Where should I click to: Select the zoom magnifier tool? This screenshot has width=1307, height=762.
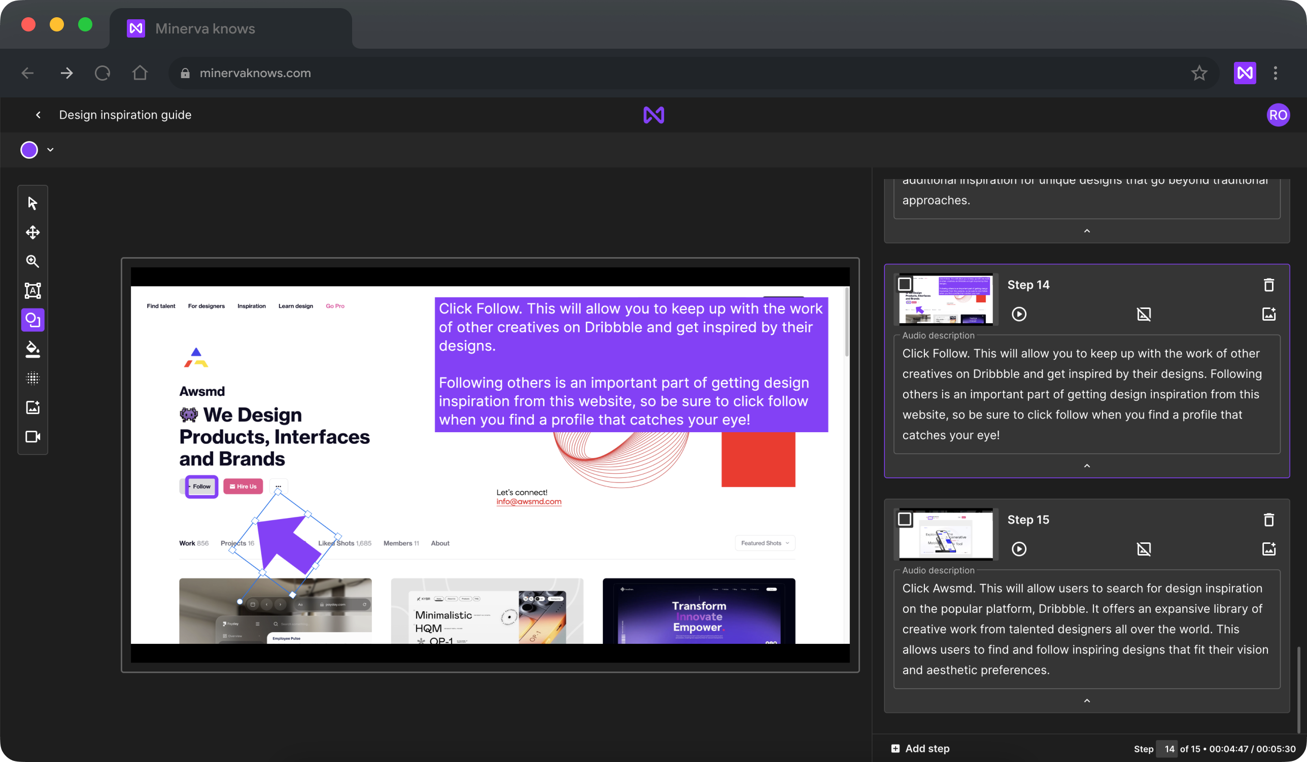[x=32, y=261]
